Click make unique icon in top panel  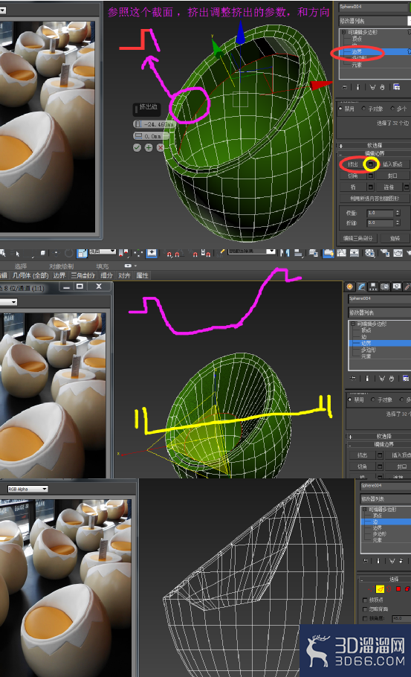click(x=372, y=87)
